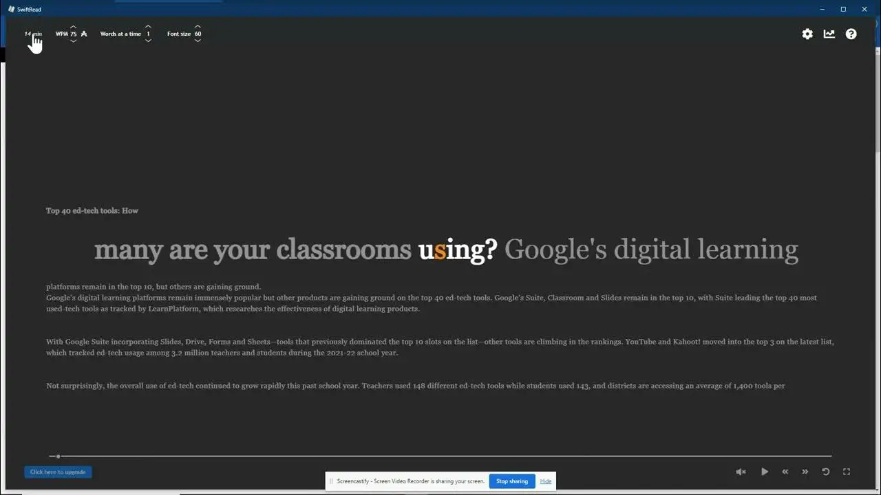Start playback with the play button
The height and width of the screenshot is (495, 881).
(765, 472)
